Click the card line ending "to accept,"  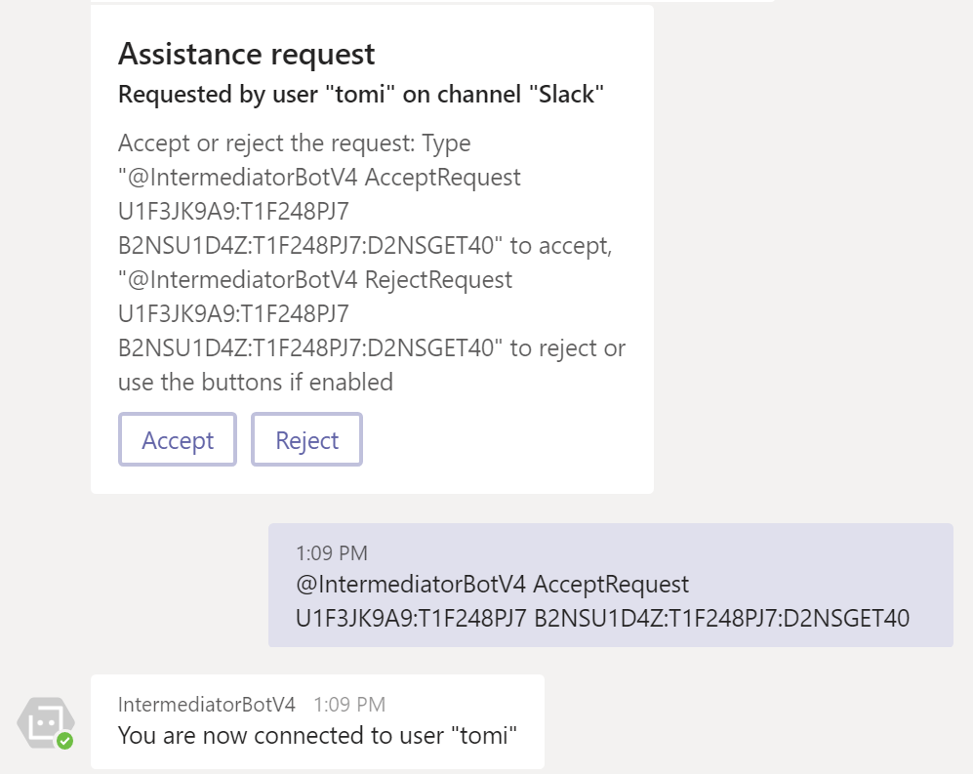click(365, 246)
